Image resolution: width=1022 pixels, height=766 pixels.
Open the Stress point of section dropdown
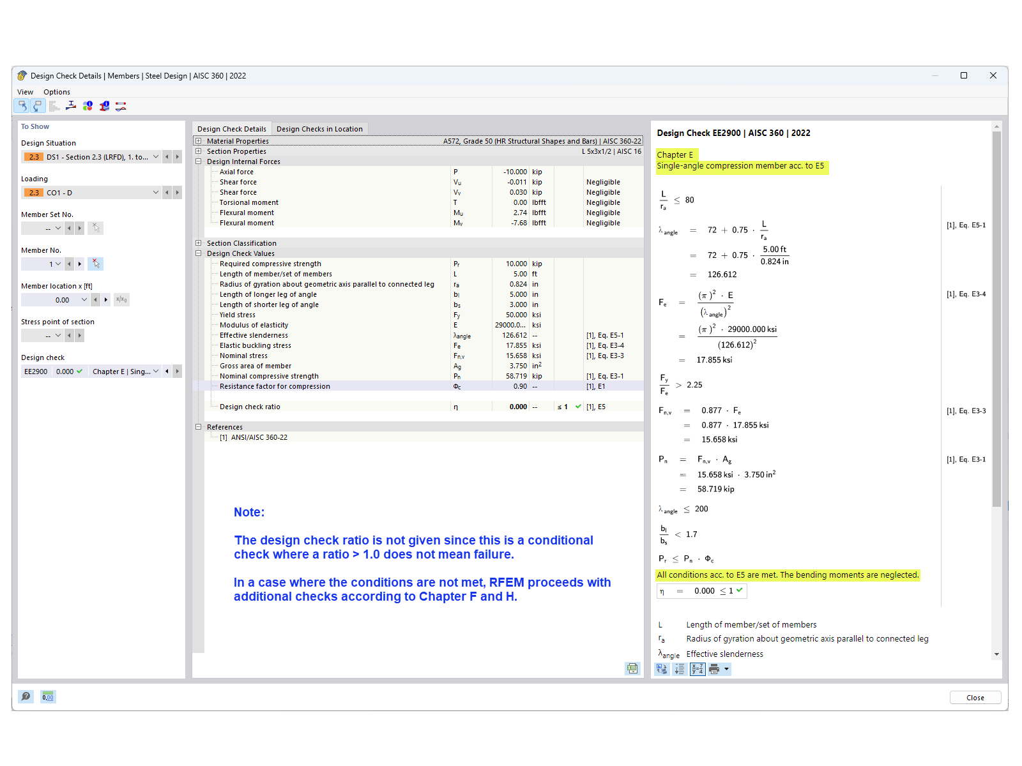tap(58, 335)
